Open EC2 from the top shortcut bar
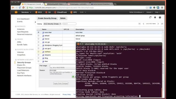 coord(38,12)
